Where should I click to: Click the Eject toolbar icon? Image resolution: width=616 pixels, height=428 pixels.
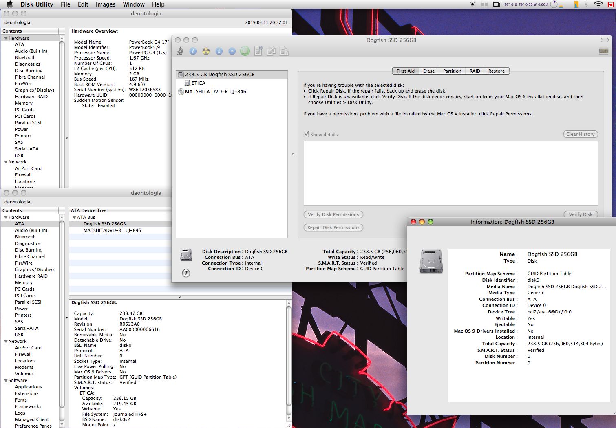tap(232, 51)
